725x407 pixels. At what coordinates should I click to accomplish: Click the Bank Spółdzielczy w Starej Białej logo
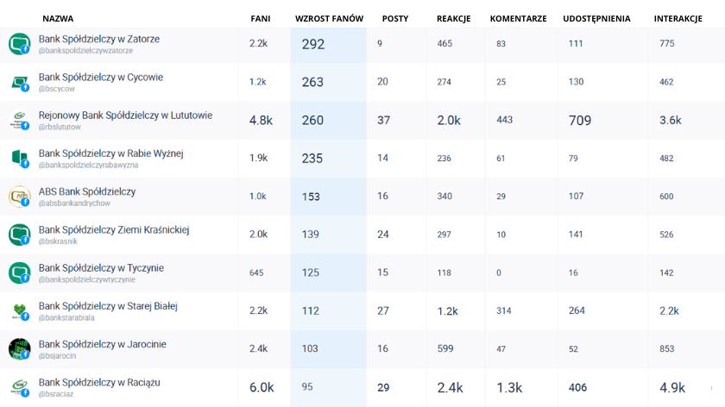point(19,311)
